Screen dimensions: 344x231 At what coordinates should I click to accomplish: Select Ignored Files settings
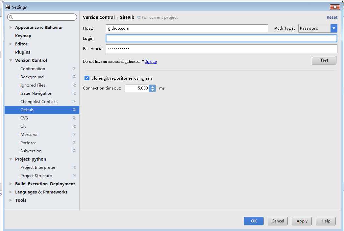click(33, 85)
